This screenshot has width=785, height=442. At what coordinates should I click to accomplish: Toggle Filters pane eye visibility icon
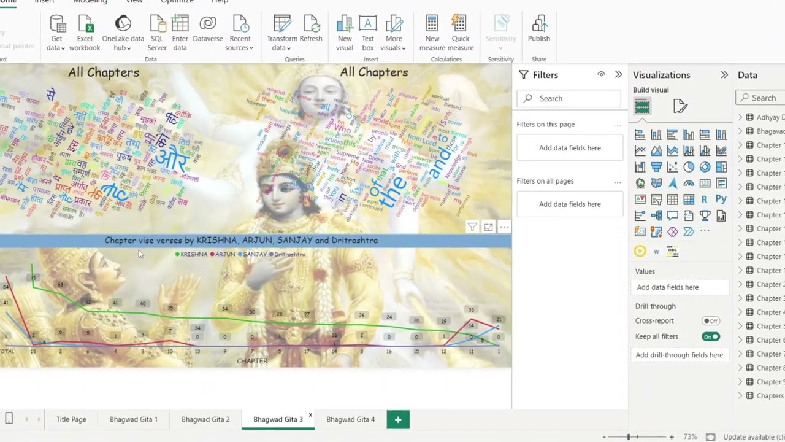tap(601, 74)
